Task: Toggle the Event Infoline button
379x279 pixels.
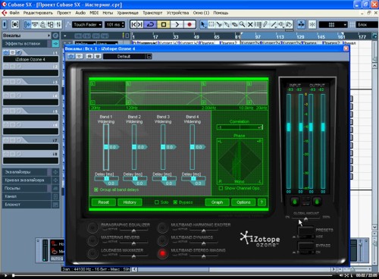Action: [35, 24]
